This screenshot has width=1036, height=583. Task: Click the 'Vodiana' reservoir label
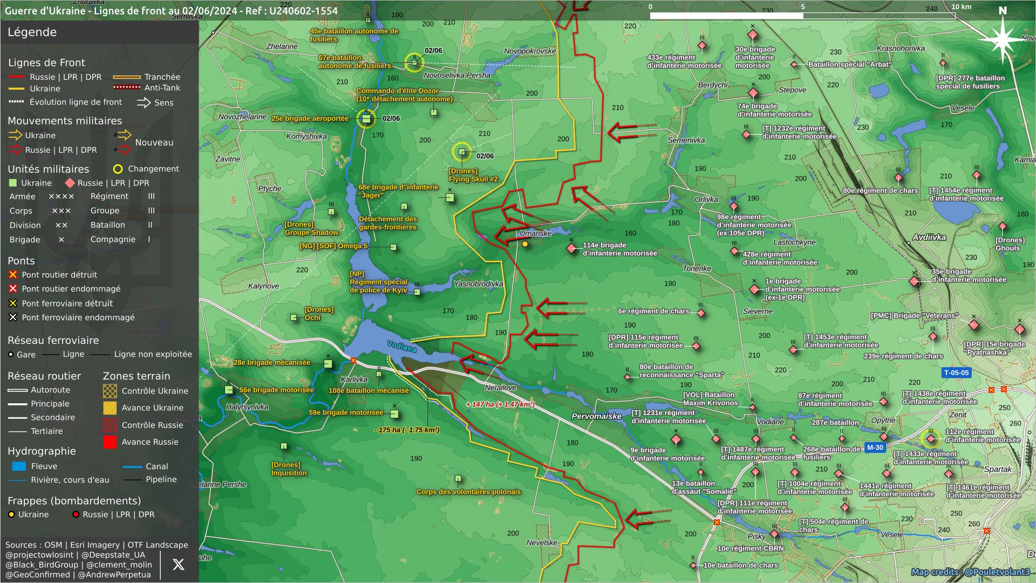[x=402, y=347]
